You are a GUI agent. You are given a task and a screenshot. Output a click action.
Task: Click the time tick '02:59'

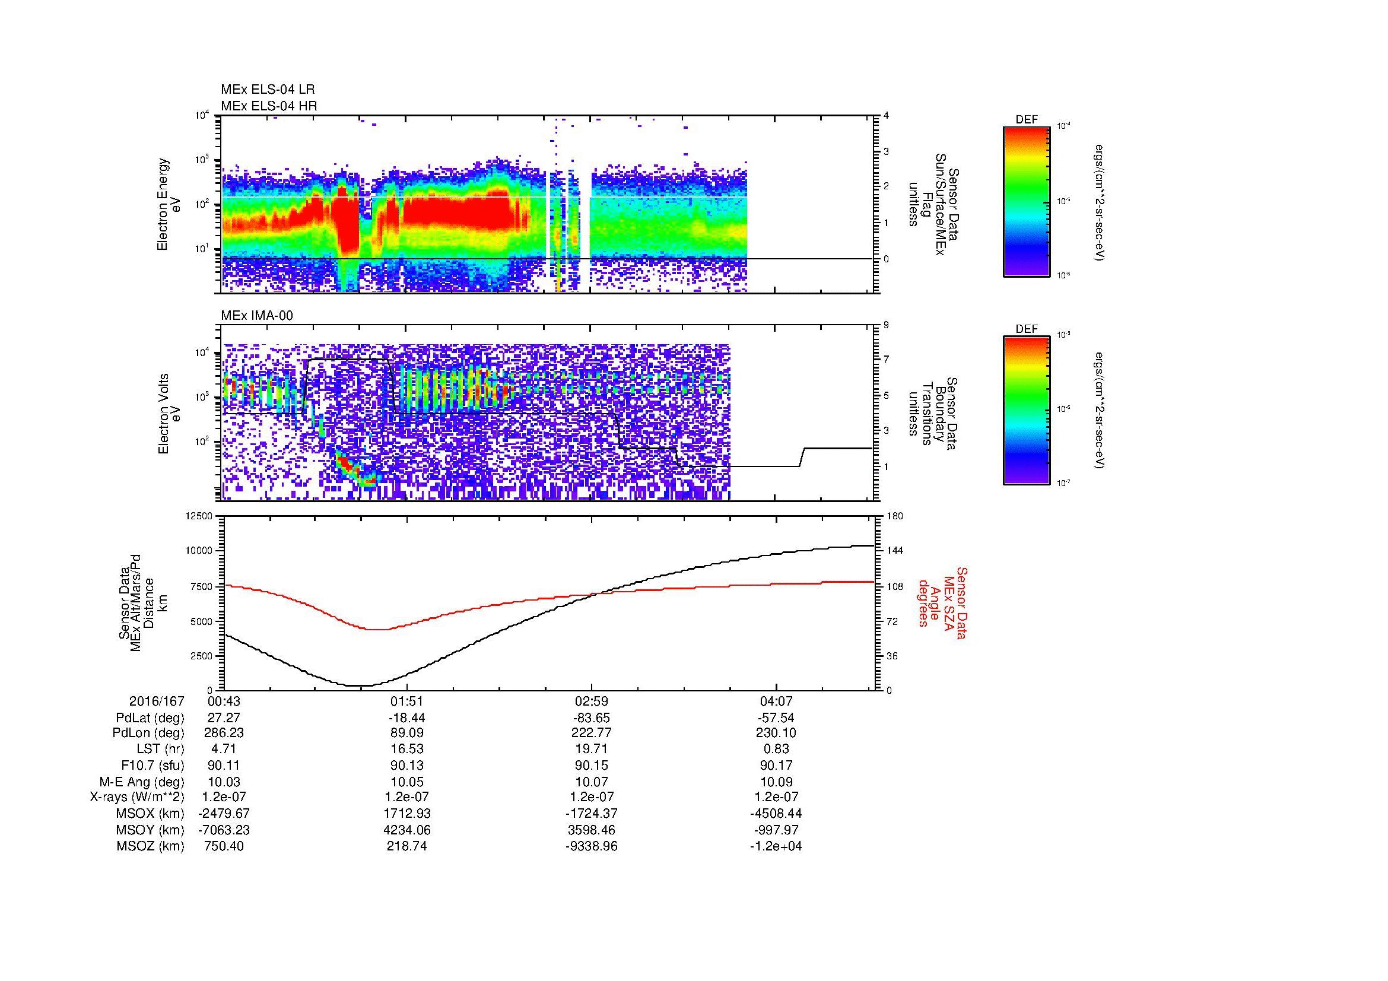pyautogui.click(x=591, y=701)
